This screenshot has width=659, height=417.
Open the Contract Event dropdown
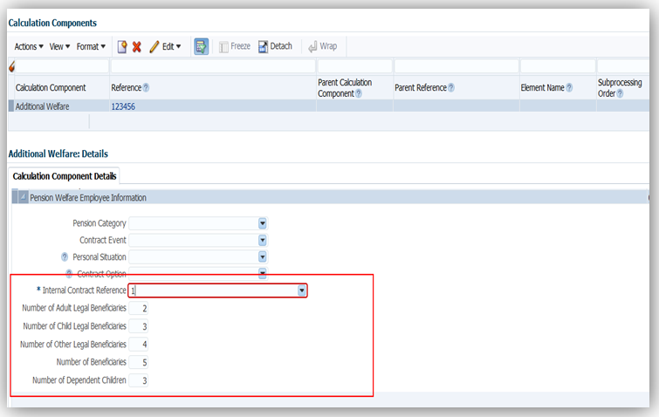tap(262, 240)
